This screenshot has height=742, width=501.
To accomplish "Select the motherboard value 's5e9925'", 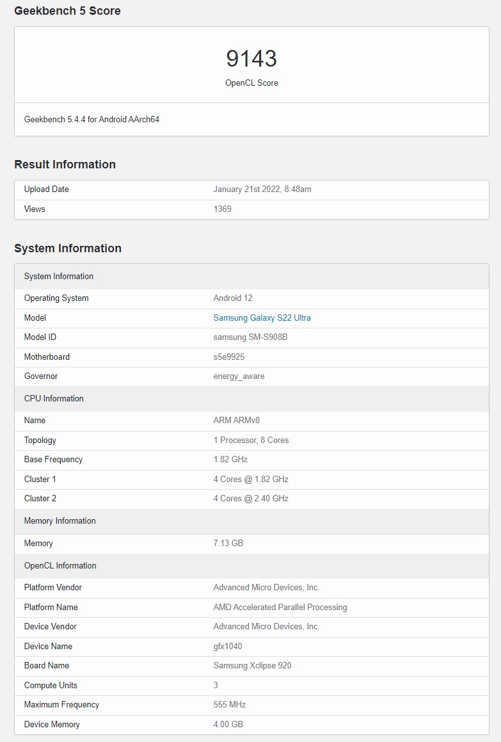I will (x=229, y=357).
